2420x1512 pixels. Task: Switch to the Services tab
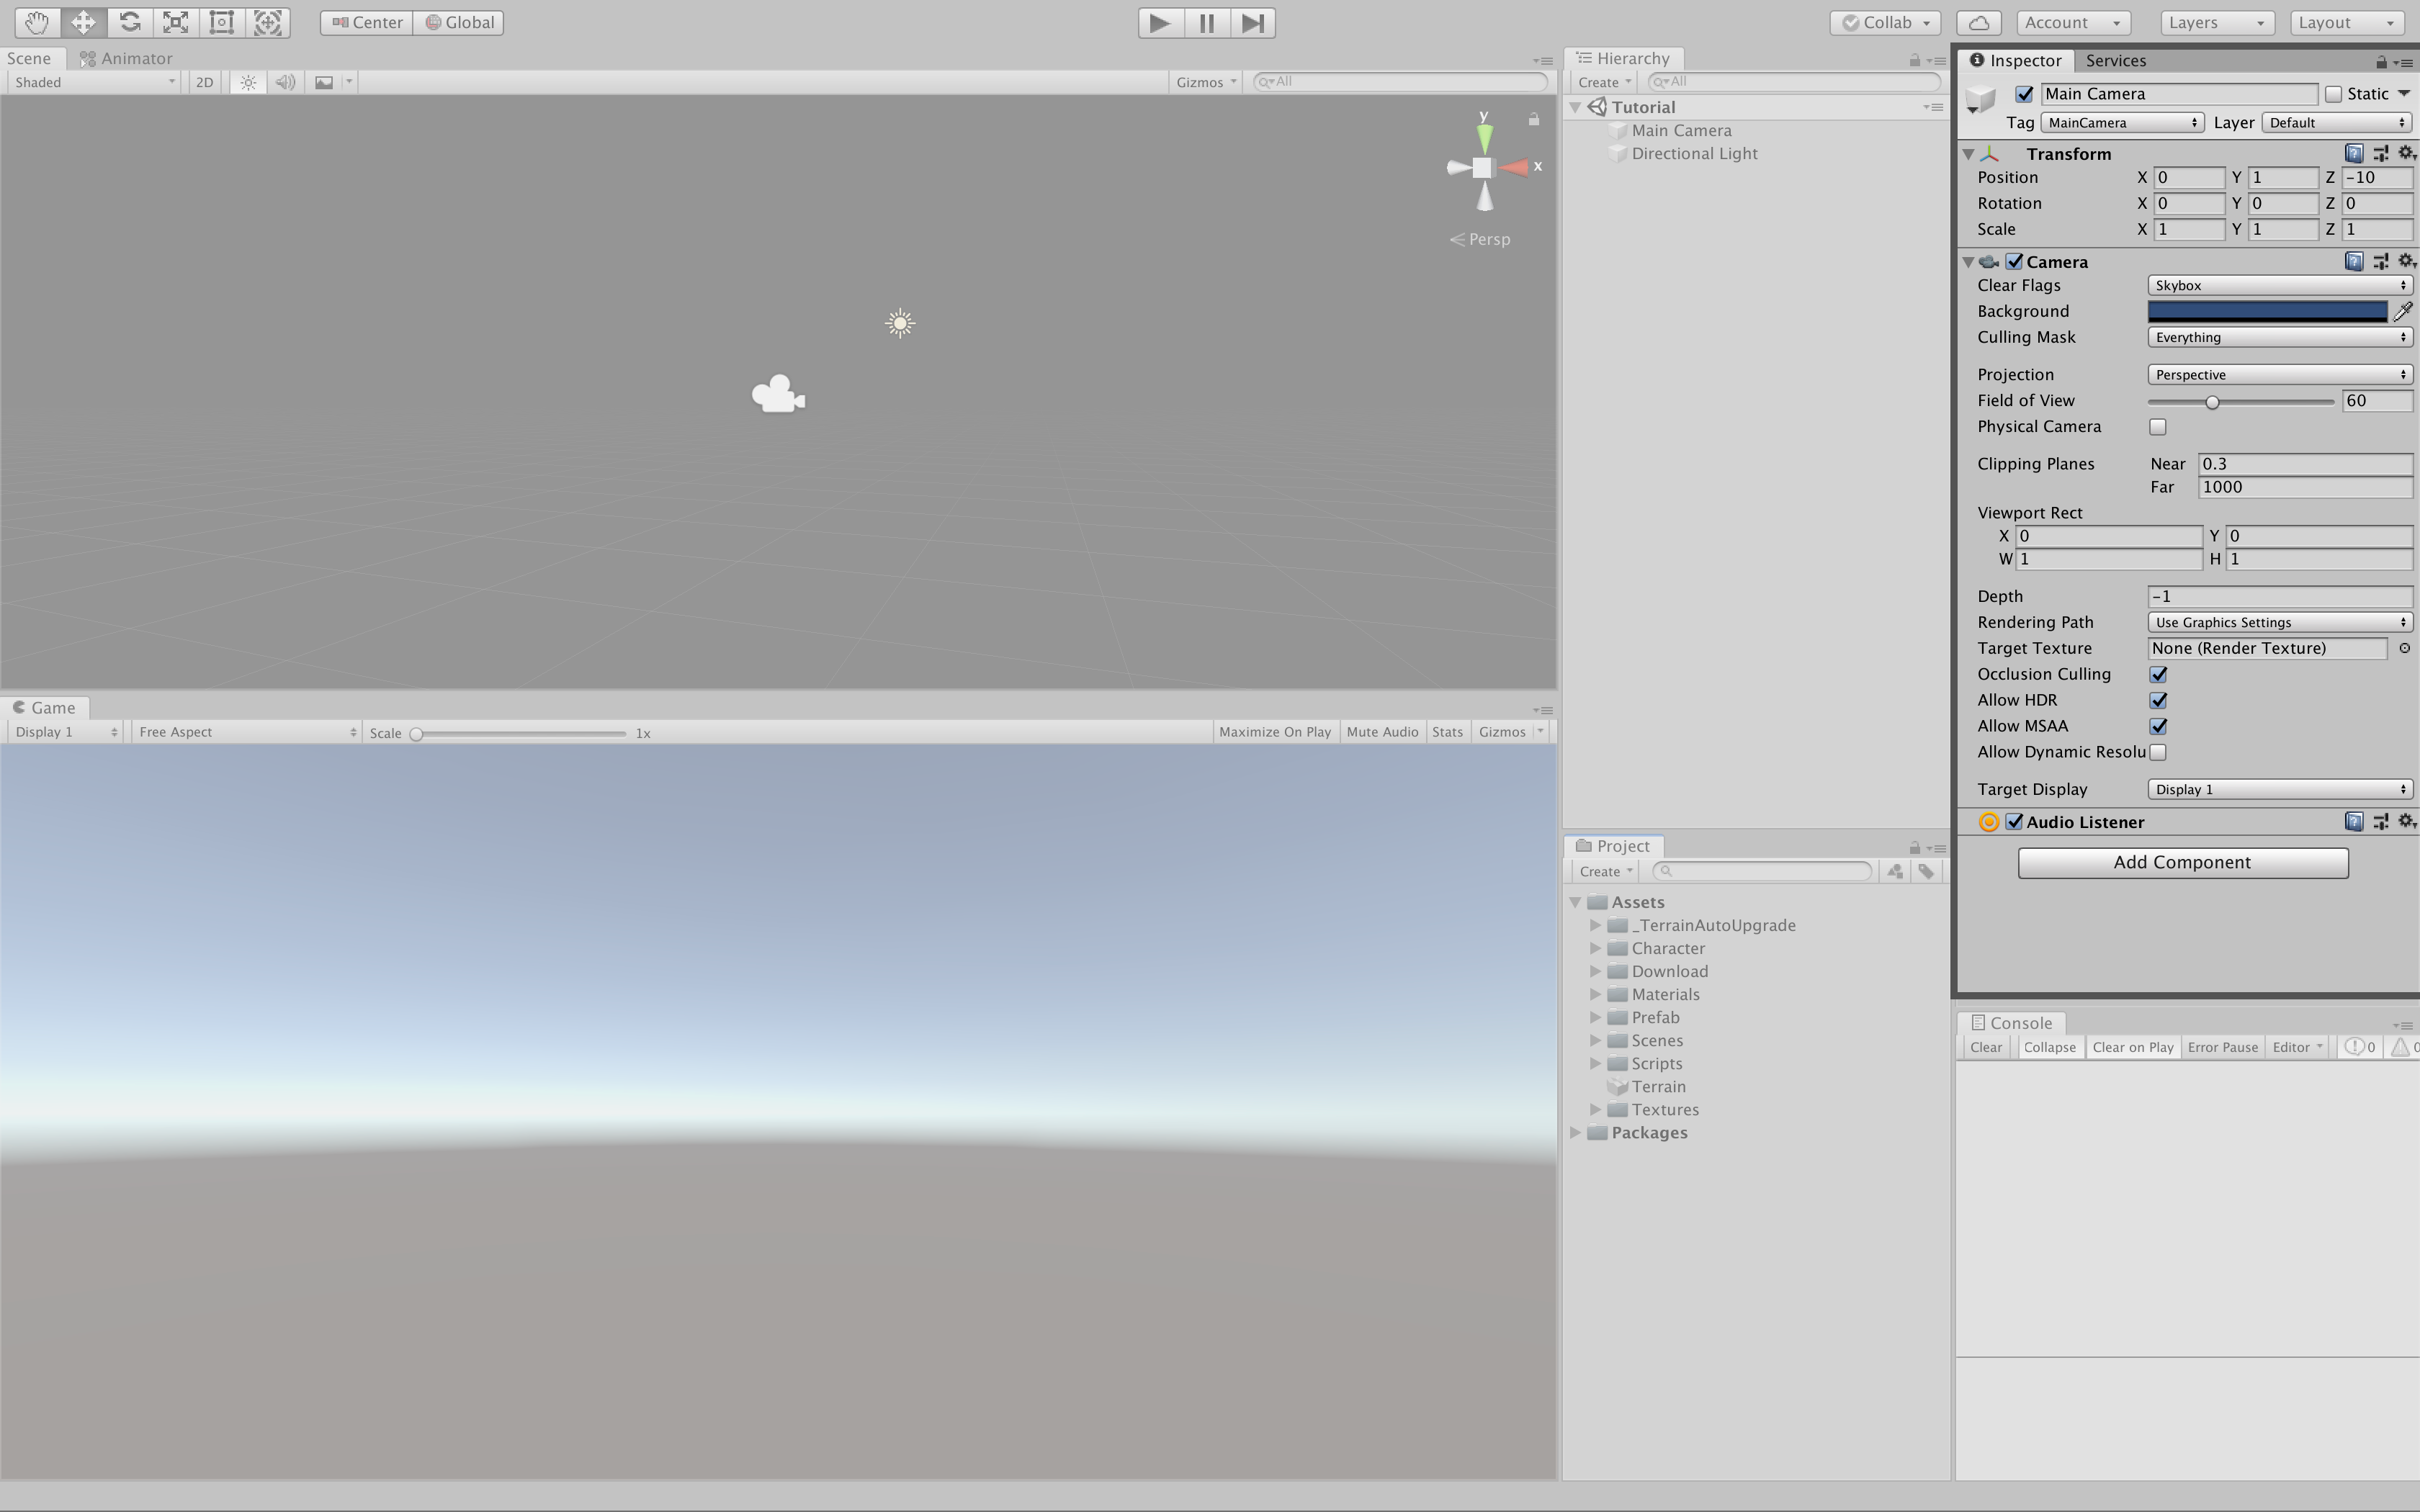tap(2115, 61)
